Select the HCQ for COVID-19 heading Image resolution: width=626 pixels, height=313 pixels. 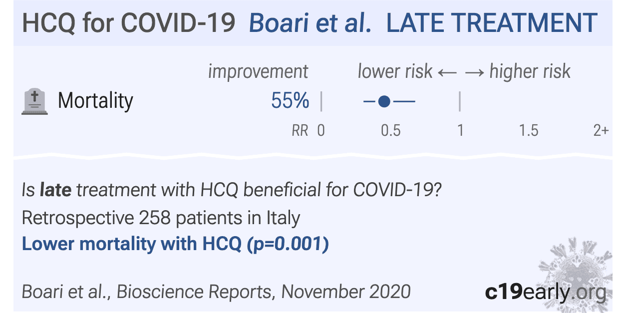coord(129,23)
